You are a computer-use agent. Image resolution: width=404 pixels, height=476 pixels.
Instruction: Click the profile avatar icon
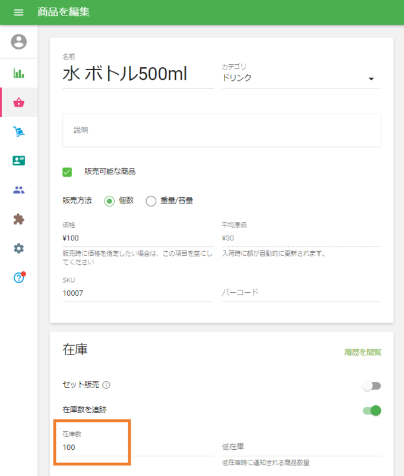(18, 42)
